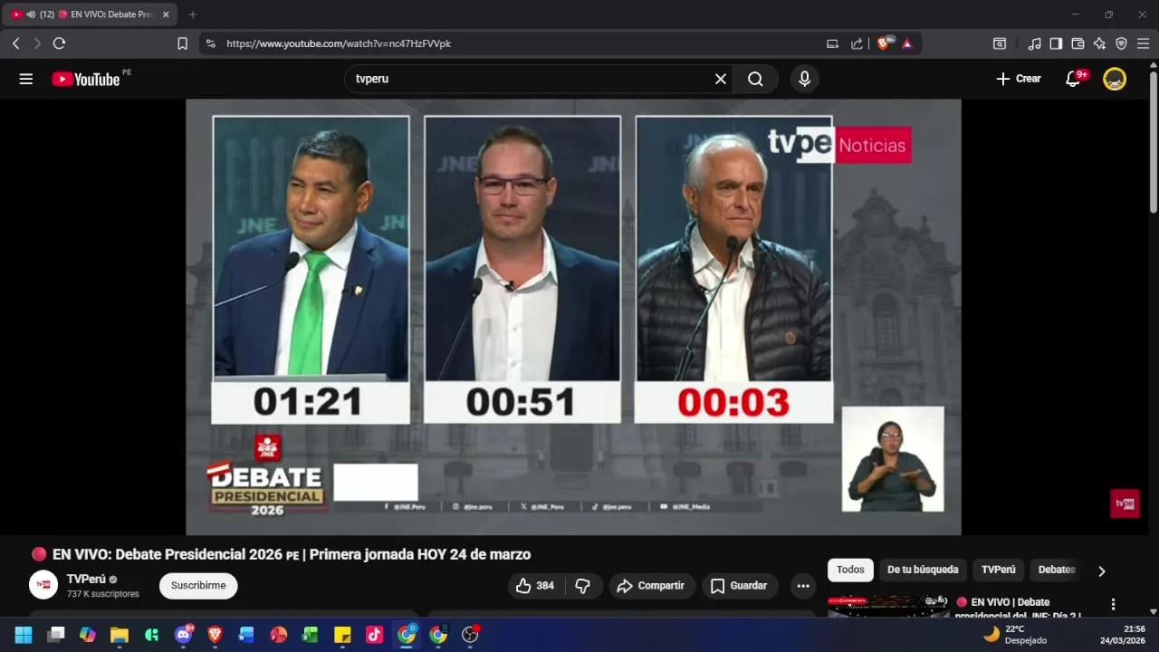Close the EN VIVO Debate tab
This screenshot has height=652, width=1159.
point(166,14)
